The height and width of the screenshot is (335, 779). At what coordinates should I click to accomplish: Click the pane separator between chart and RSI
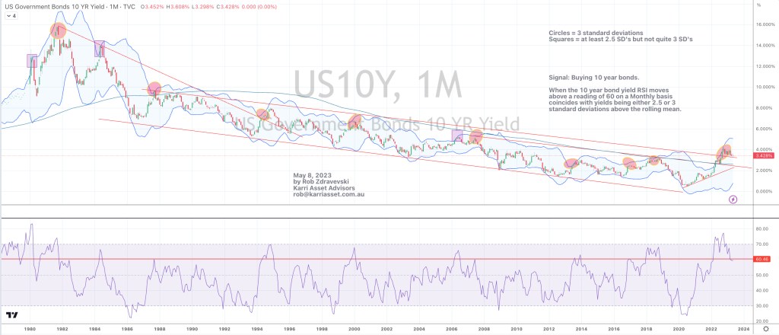[380, 219]
